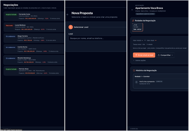The width and height of the screenshot is (189, 131).
Task: Click the Lead search input field
Action: (97, 38)
